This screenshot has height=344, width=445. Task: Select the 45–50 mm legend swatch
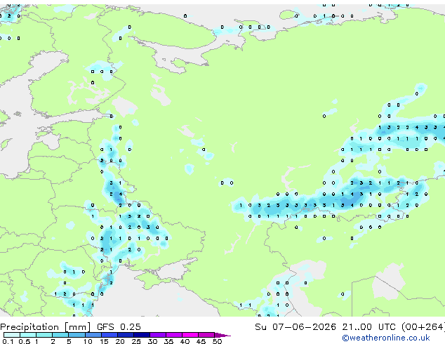point(206,335)
